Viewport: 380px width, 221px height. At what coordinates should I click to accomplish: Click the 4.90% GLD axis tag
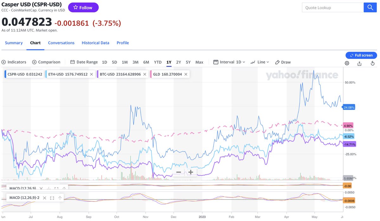[348, 125]
